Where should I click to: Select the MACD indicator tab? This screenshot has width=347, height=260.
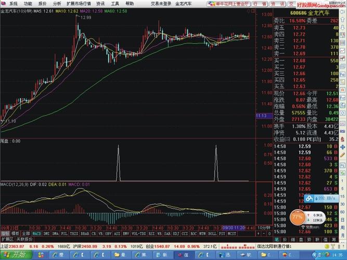(x=37, y=233)
